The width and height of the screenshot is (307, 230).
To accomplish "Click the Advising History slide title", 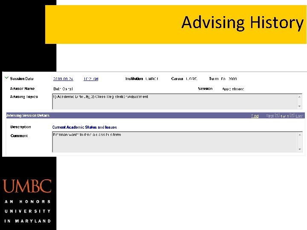I will (242, 23).
